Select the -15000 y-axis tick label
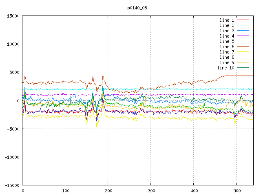This screenshot has height=196, width=261. click(11, 185)
